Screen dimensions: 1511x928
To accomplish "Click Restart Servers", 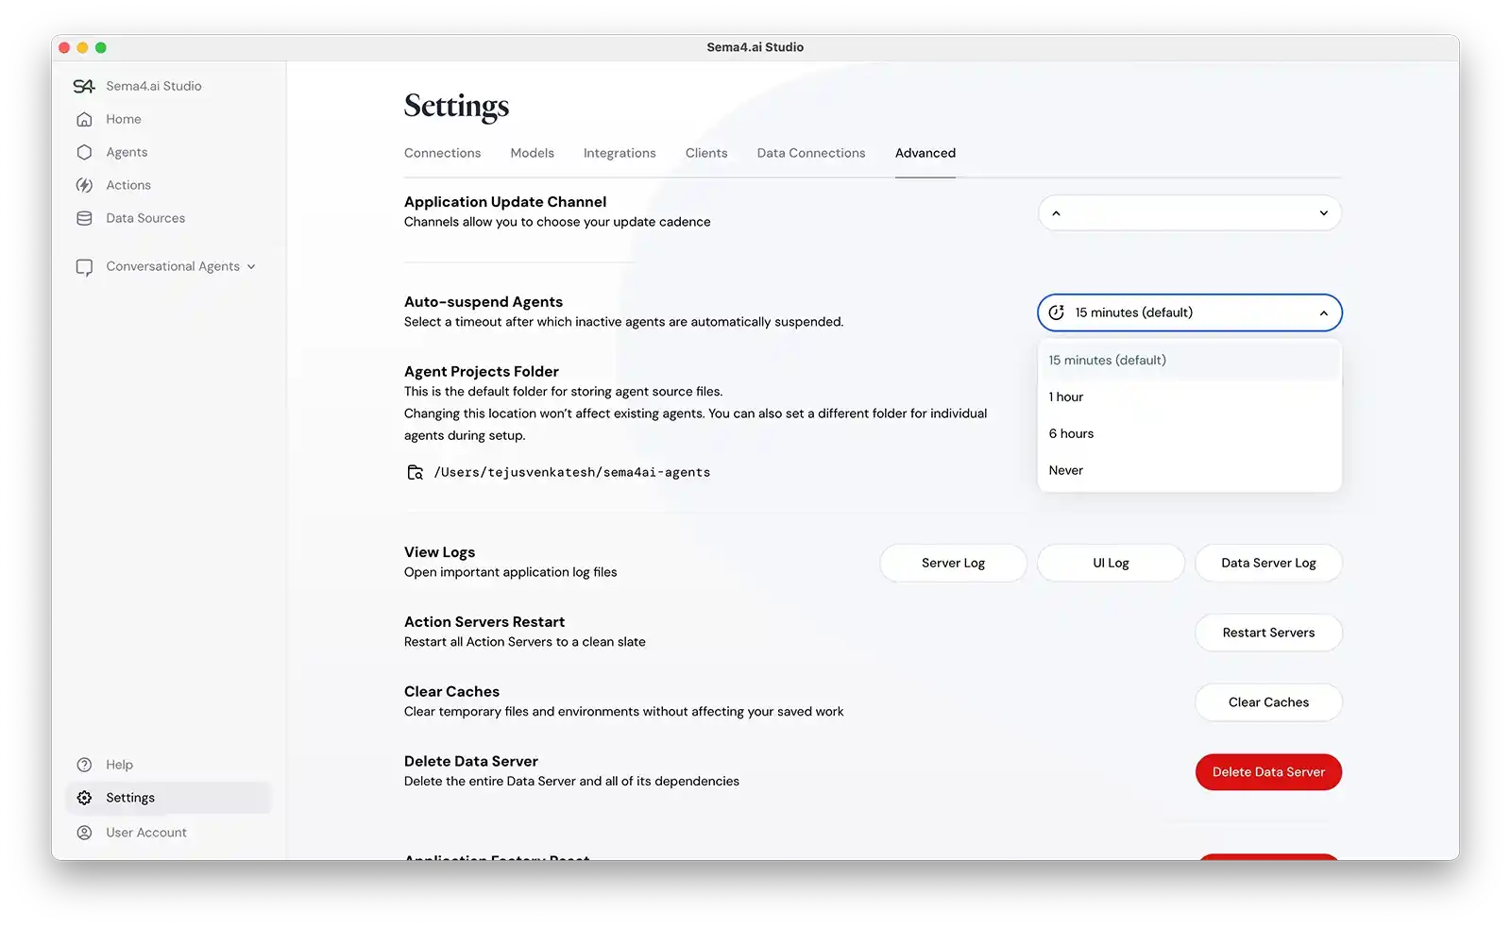I will click(1268, 633).
